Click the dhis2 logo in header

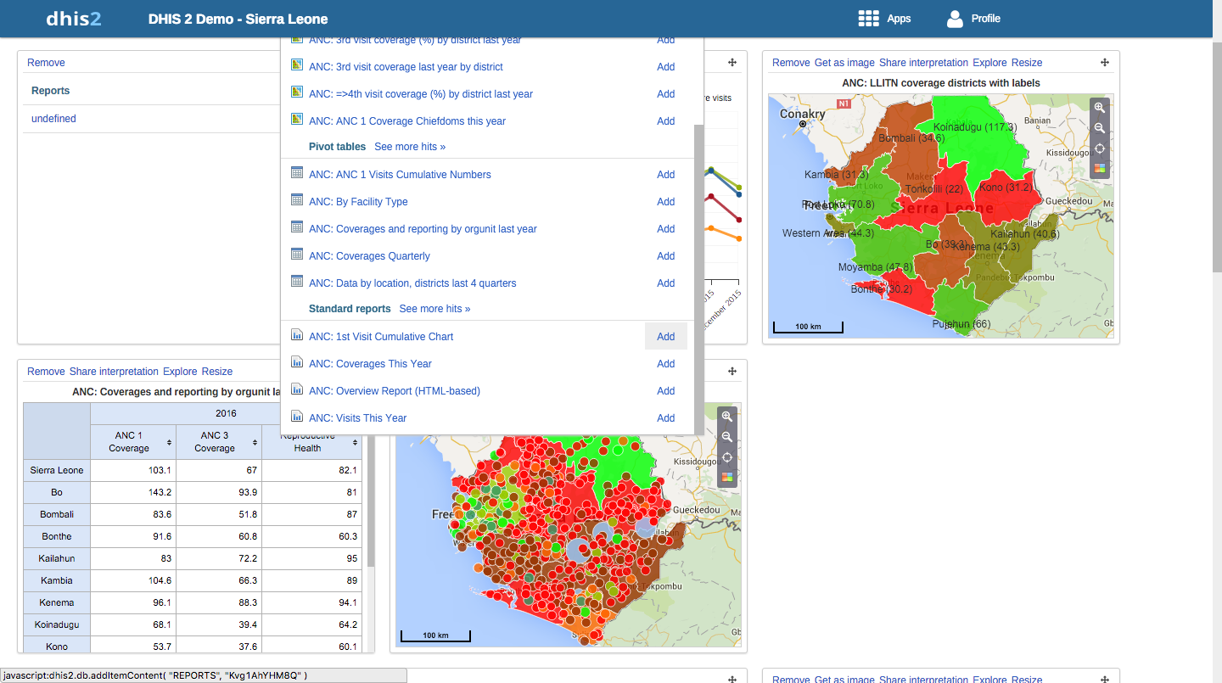(x=74, y=19)
